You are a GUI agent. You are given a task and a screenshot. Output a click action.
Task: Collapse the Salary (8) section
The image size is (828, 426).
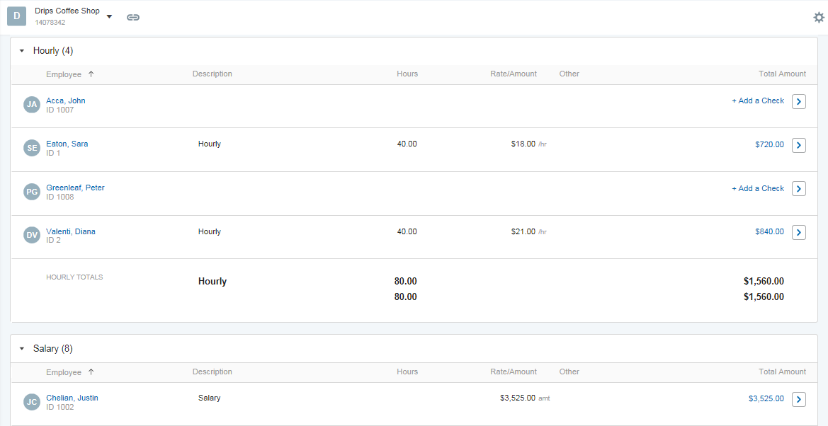22,349
